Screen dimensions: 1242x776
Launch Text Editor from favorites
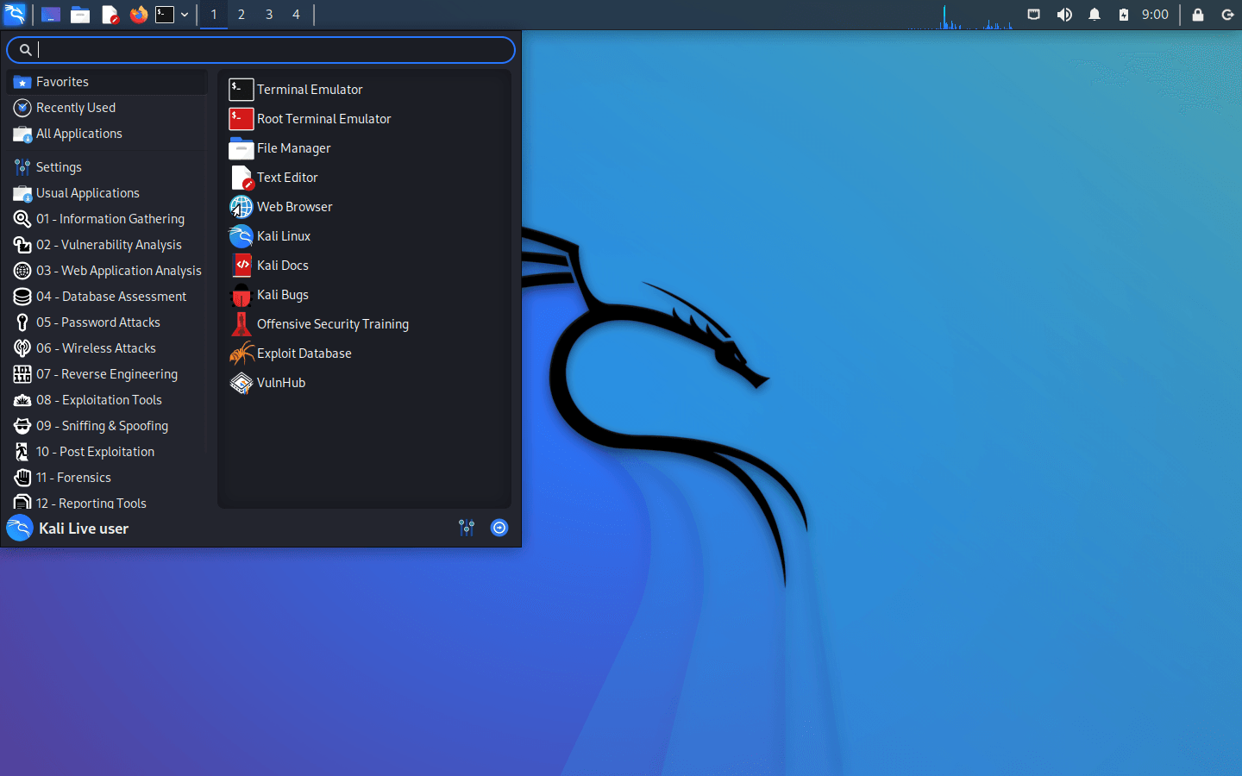coord(363,178)
